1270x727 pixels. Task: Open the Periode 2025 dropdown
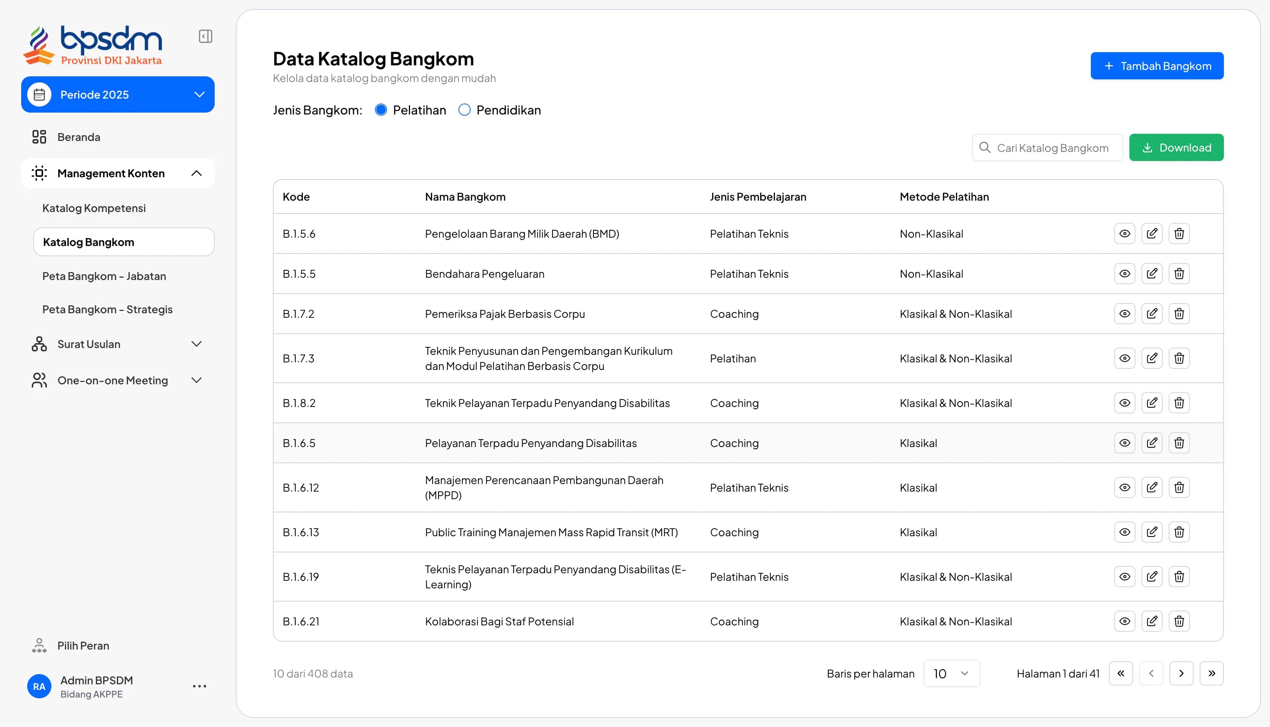tap(118, 94)
